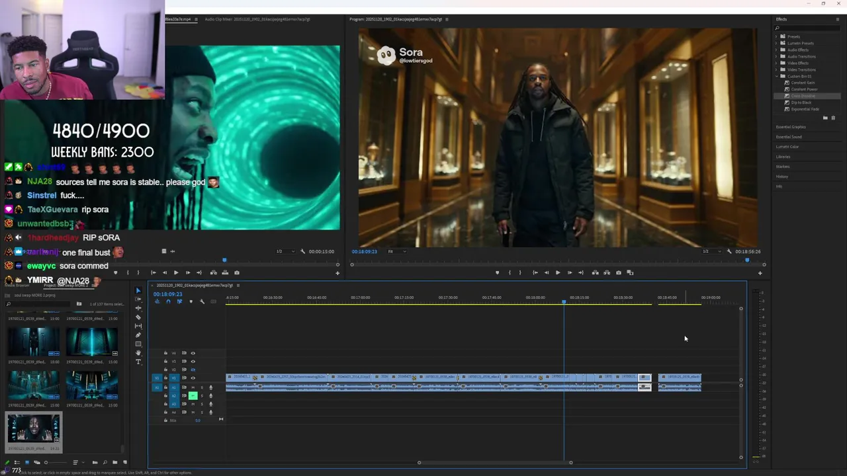Open Fit zoom dropdown in Program monitor

pyautogui.click(x=397, y=251)
